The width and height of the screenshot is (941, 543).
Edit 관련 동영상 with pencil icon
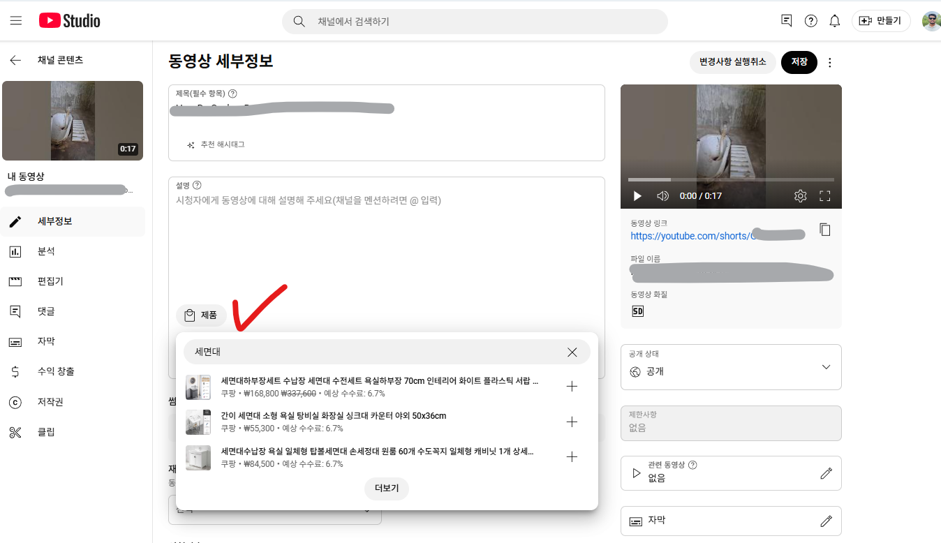coord(827,474)
